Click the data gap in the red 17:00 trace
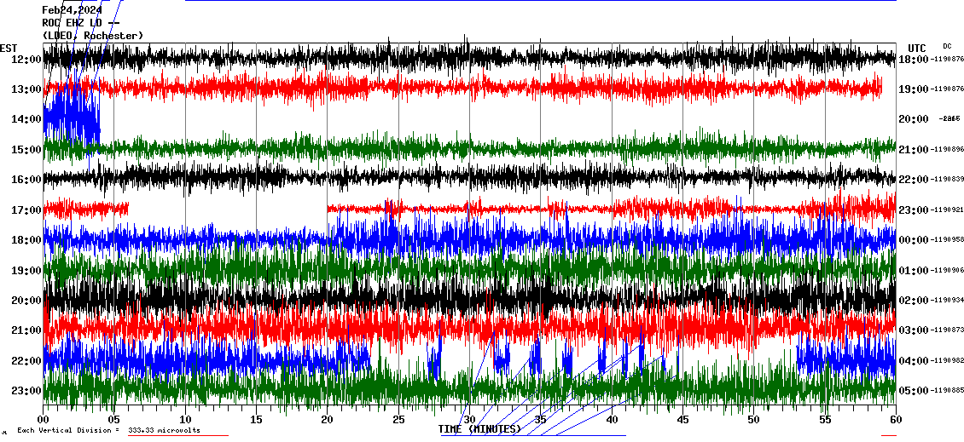 [x=228, y=208]
